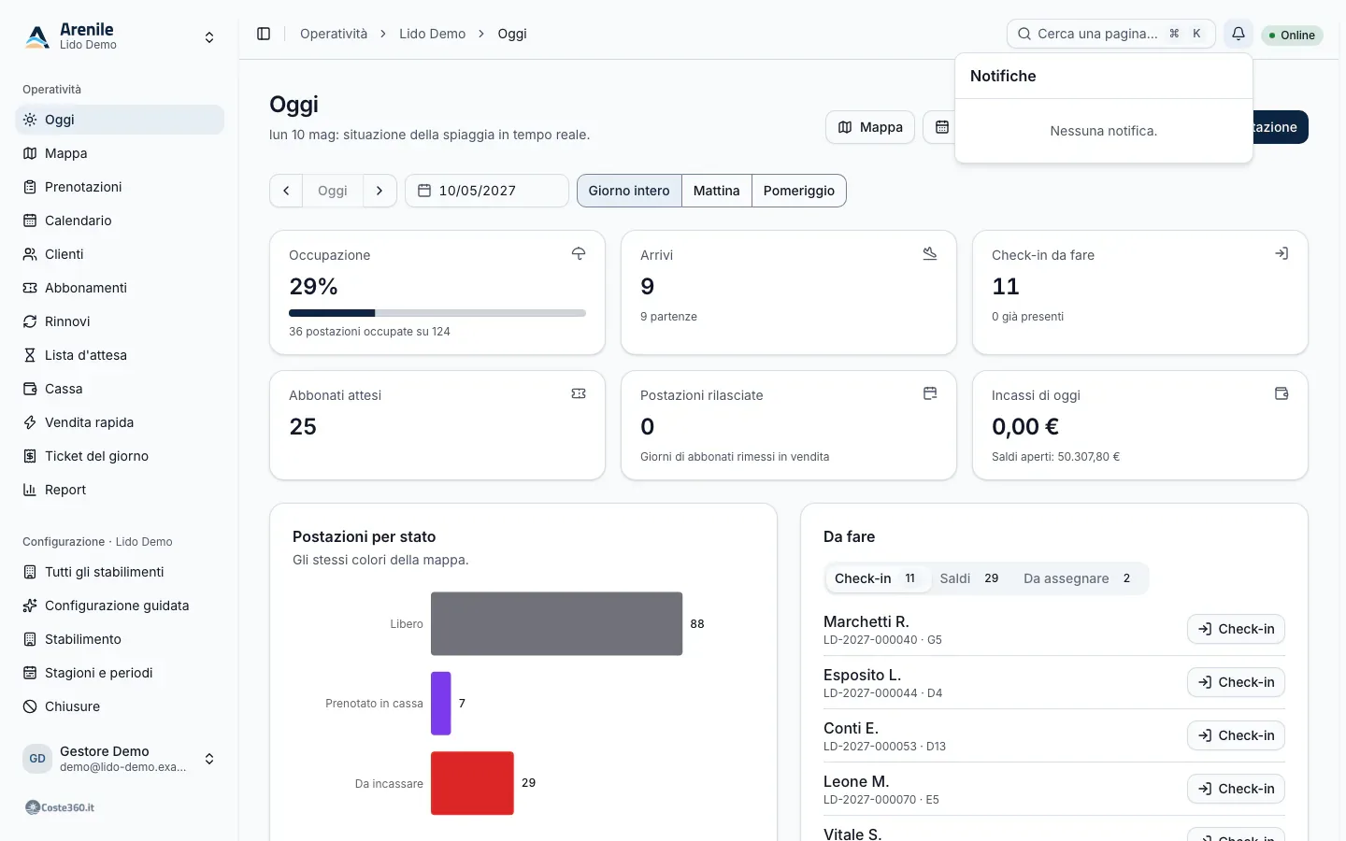
Task: Open the Incassi di oggi card
Action: pos(1140,425)
